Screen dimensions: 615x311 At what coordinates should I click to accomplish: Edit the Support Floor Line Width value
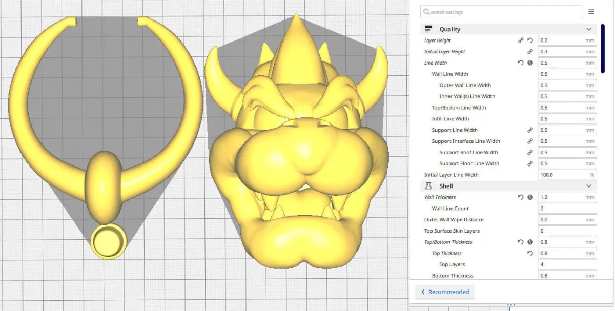click(567, 164)
